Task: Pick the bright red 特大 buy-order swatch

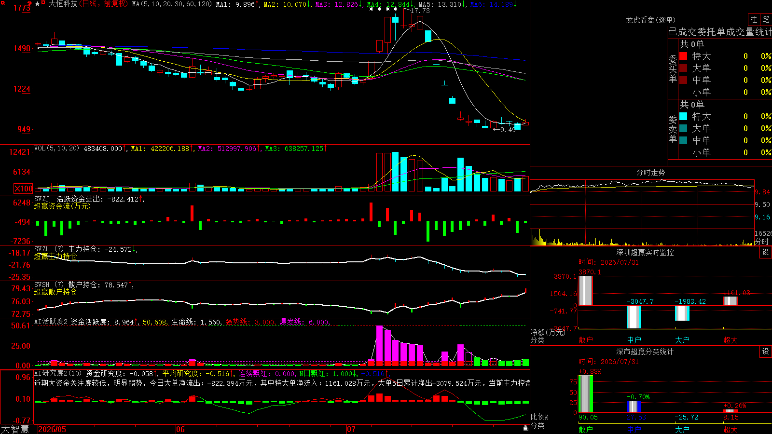Action: 683,56
